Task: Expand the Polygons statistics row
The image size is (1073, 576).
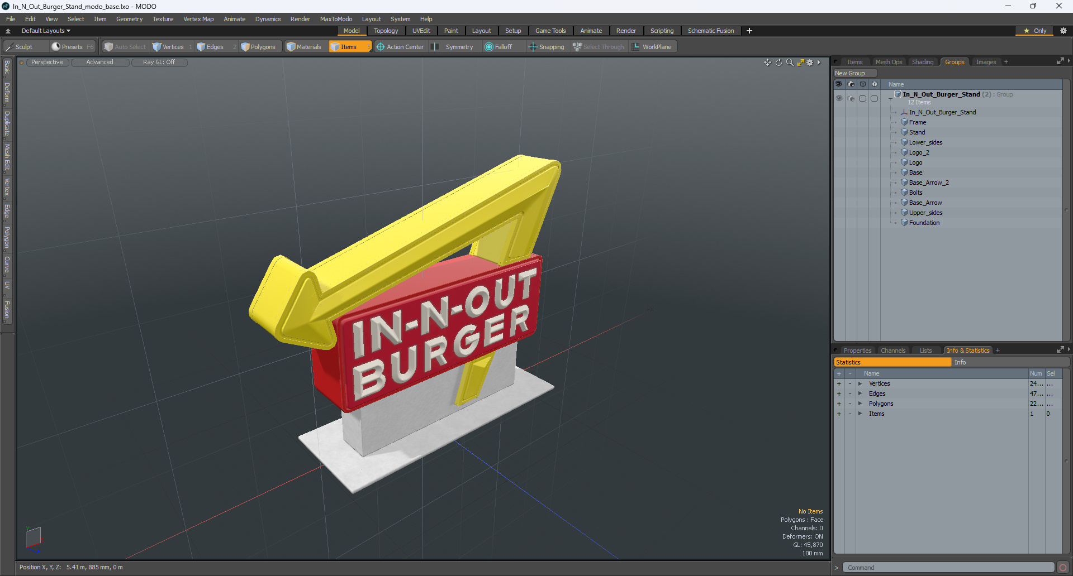Action: pyautogui.click(x=860, y=404)
